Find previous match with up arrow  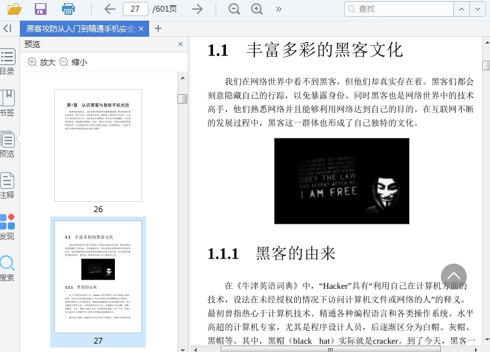[x=462, y=9]
